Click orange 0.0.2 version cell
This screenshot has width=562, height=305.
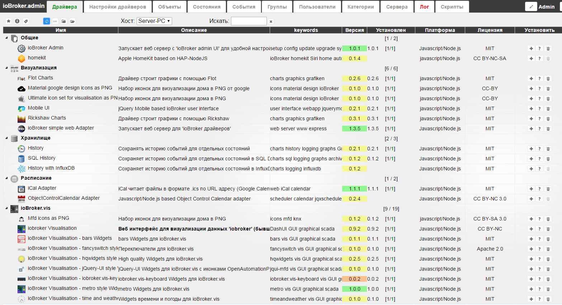(x=354, y=279)
